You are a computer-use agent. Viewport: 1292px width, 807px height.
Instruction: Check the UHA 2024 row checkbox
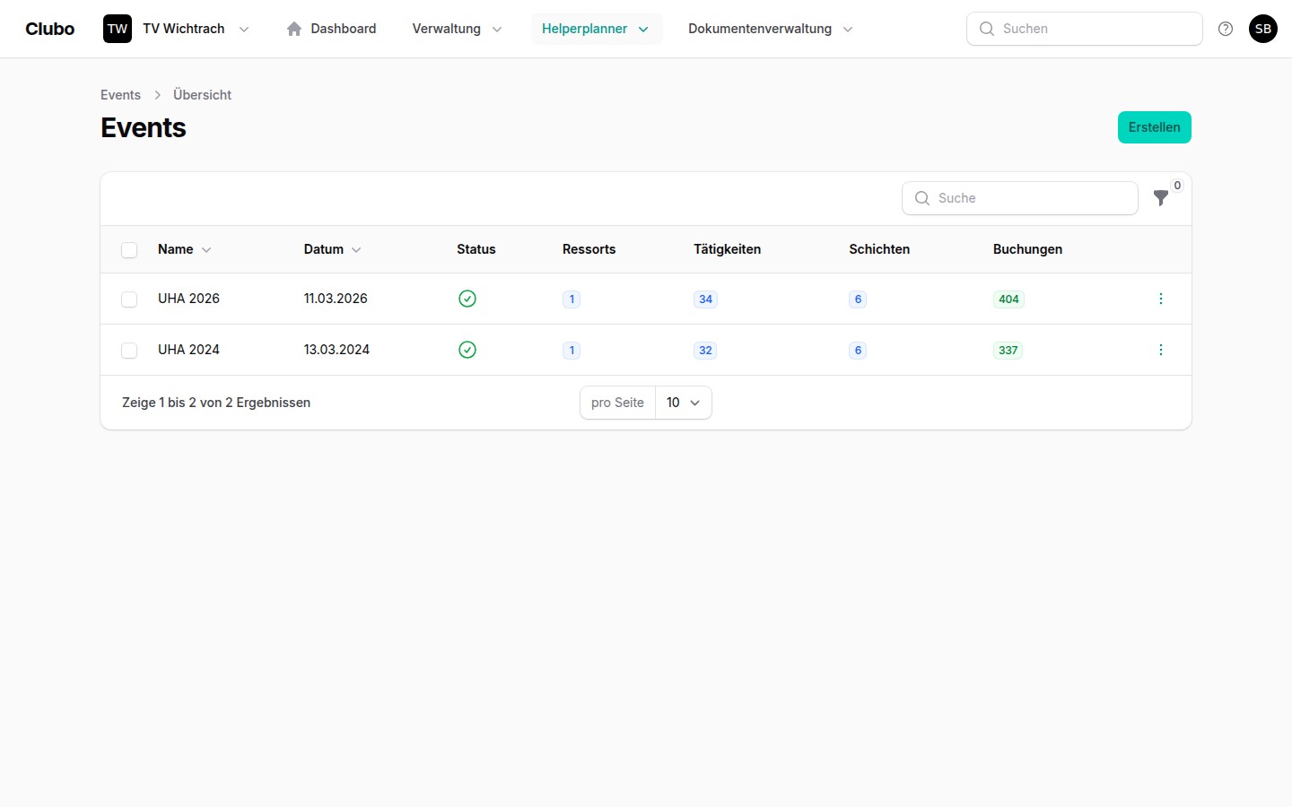pos(129,351)
